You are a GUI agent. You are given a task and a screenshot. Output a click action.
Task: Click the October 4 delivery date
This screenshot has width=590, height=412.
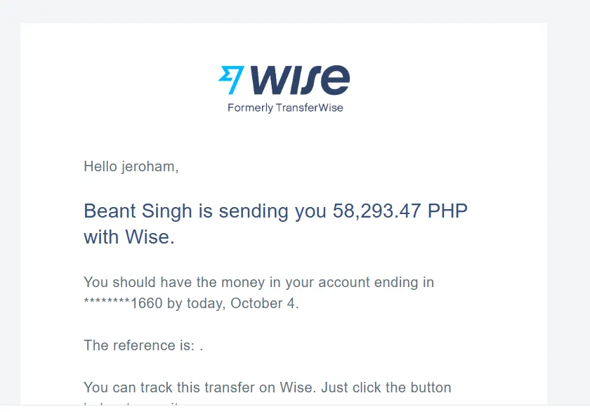point(265,303)
